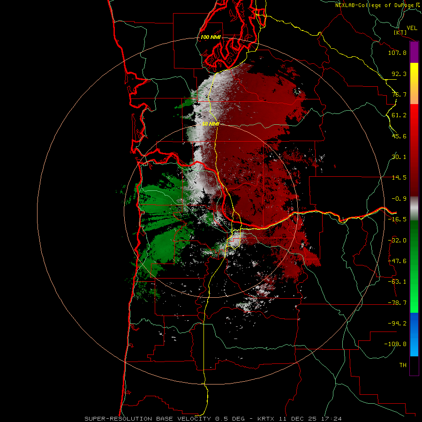422x422 pixels.
Task: Pick the green segment of the velocity color bar
Action: (414, 266)
